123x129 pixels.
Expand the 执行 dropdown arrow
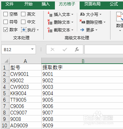(x=38, y=30)
